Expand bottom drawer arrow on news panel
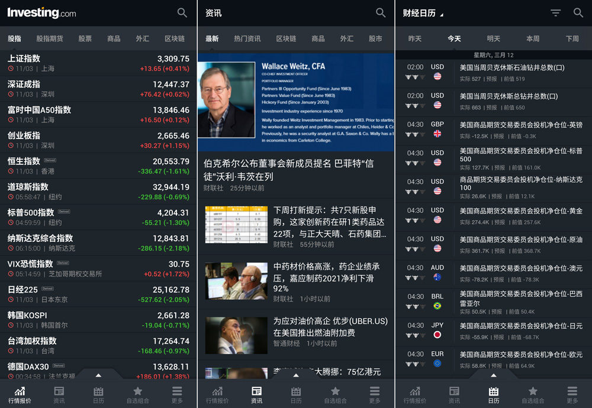 point(296,375)
